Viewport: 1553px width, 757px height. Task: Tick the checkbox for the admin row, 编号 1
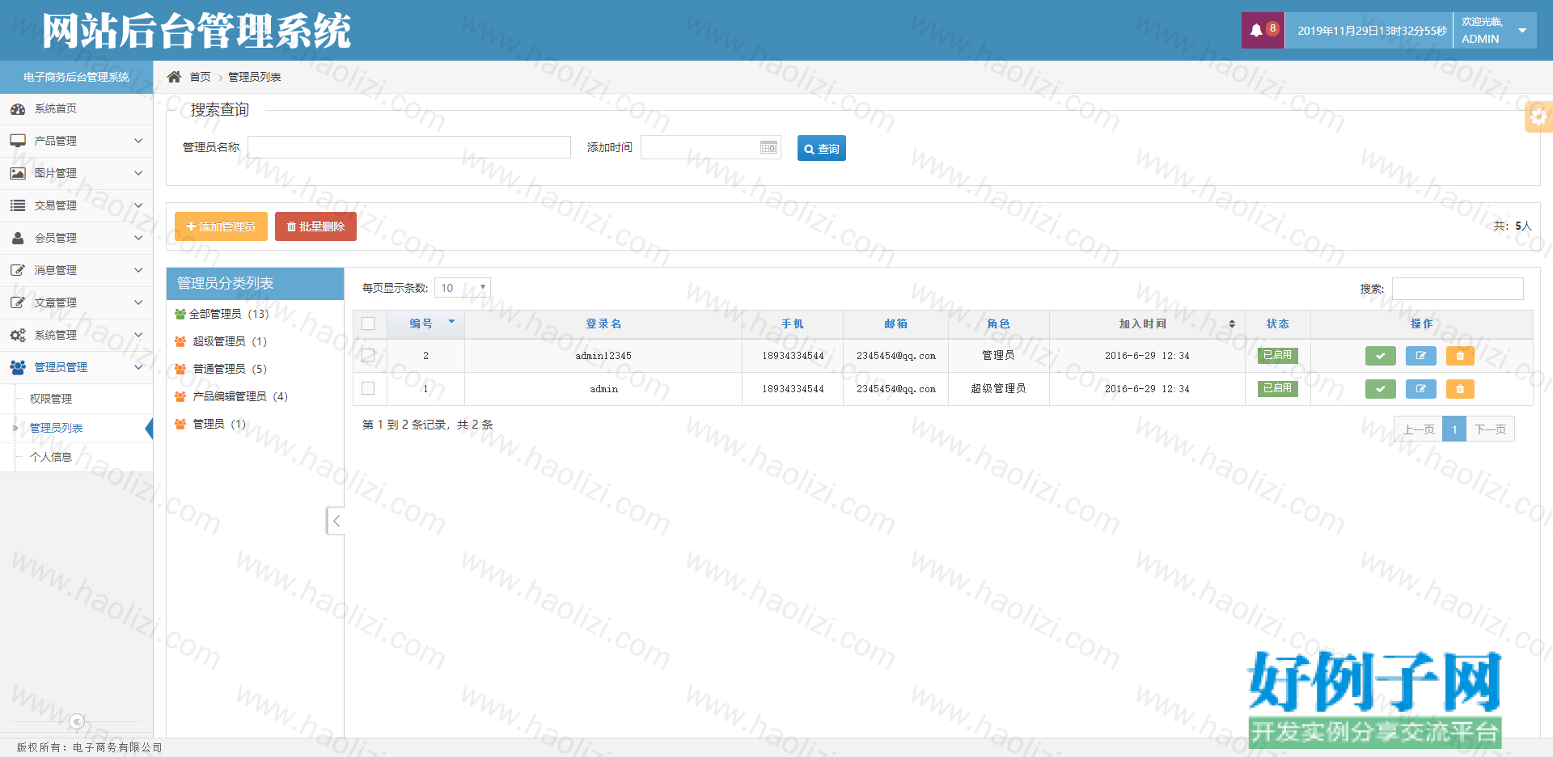pos(368,388)
